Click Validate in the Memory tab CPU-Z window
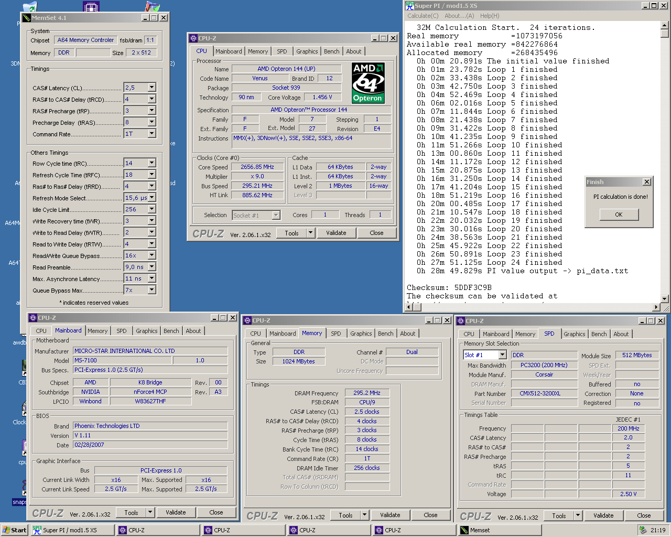Screen dimensions: 671x537 coord(389,515)
